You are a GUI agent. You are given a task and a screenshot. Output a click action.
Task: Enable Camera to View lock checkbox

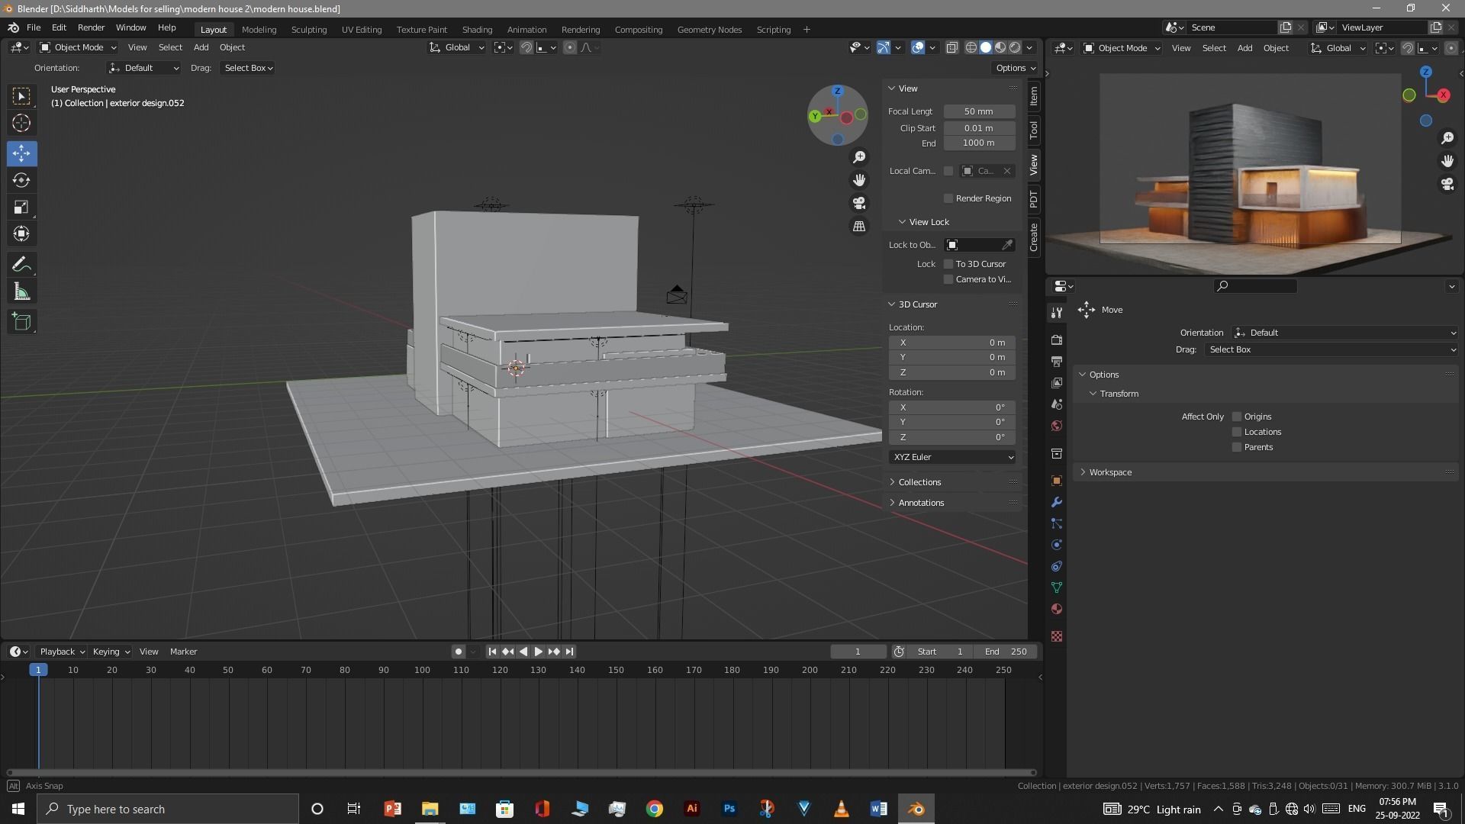point(948,279)
